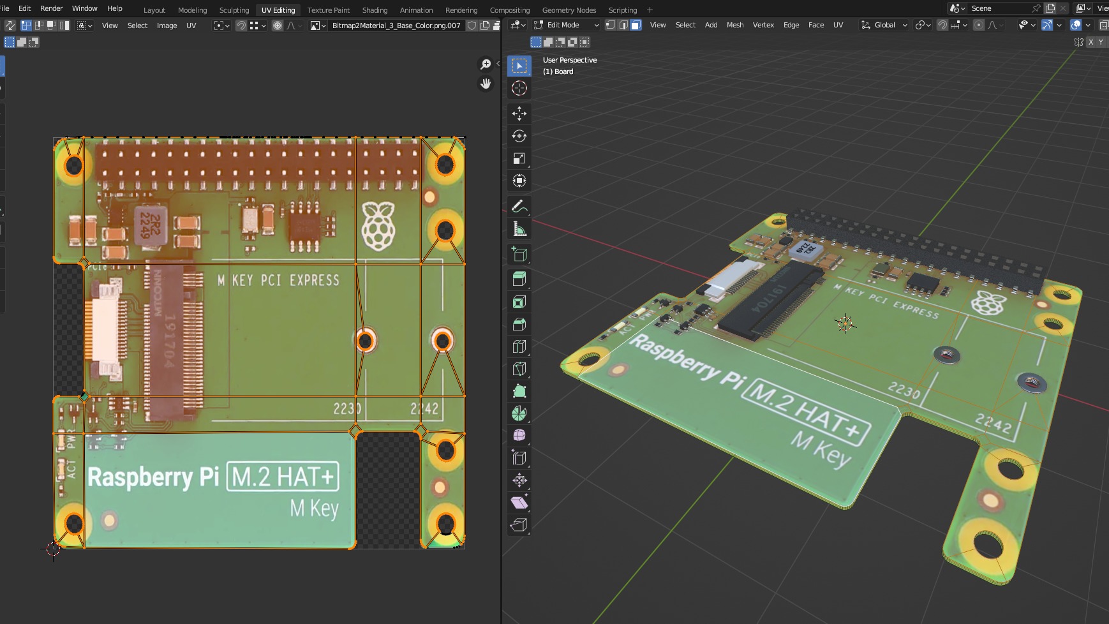Viewport: 1109px width, 624px height.
Task: Select the Loop Cut tool
Action: coord(519,346)
